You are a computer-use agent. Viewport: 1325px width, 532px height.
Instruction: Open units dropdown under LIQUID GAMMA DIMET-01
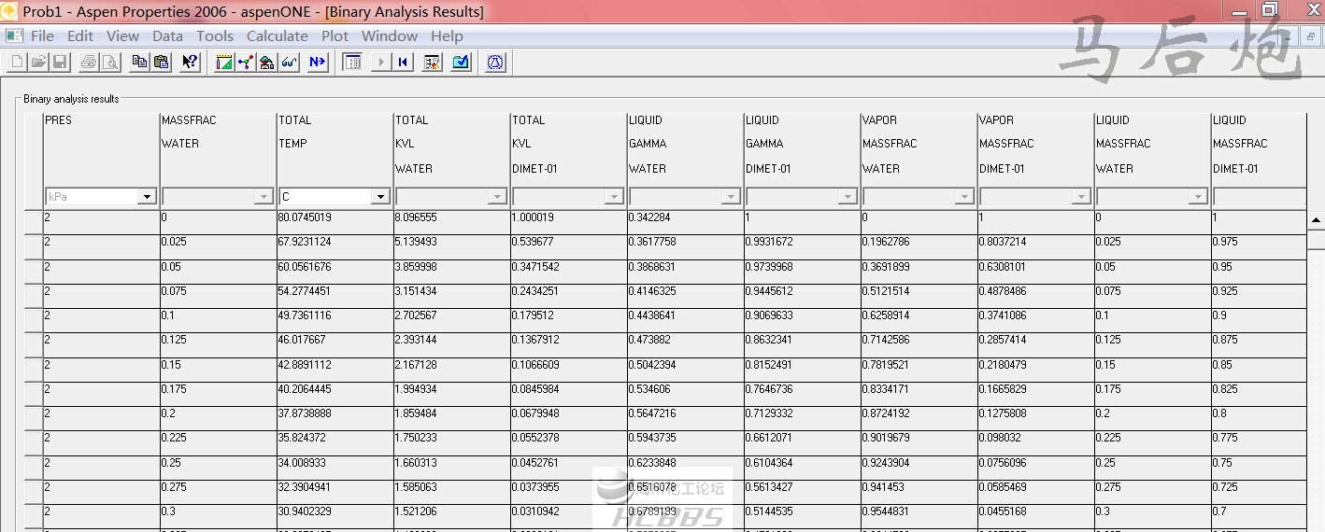pos(848,197)
